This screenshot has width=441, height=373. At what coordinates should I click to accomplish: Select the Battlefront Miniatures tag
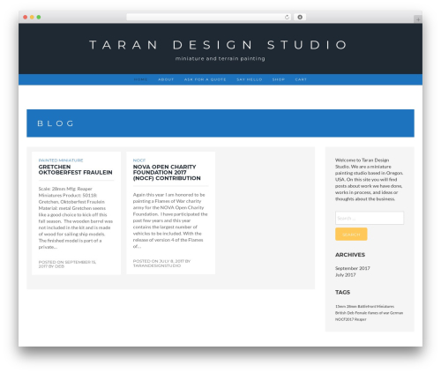click(x=376, y=306)
